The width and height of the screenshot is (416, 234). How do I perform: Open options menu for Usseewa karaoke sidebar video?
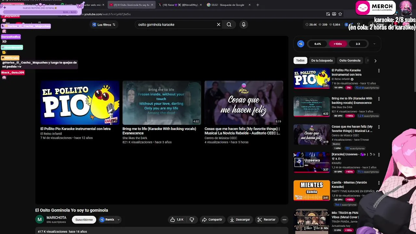[x=379, y=155]
